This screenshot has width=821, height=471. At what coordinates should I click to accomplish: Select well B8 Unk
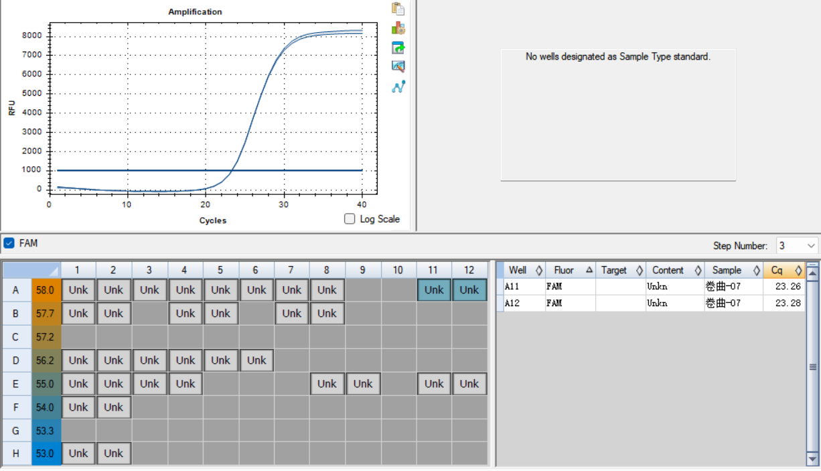click(x=327, y=314)
